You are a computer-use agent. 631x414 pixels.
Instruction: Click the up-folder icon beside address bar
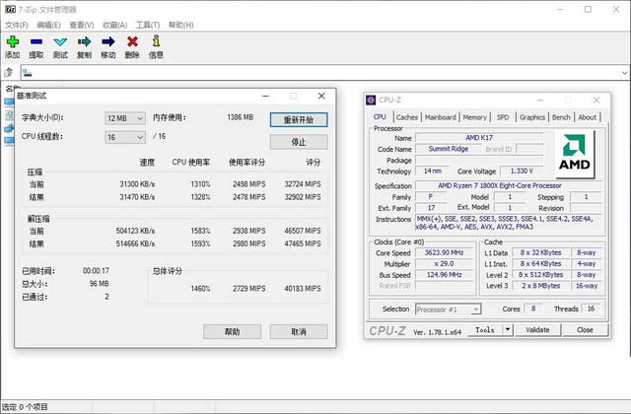[x=9, y=72]
